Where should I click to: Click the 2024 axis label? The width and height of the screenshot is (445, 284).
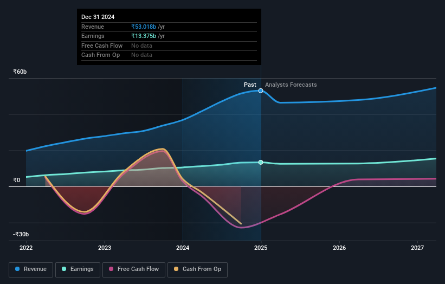coord(183,248)
